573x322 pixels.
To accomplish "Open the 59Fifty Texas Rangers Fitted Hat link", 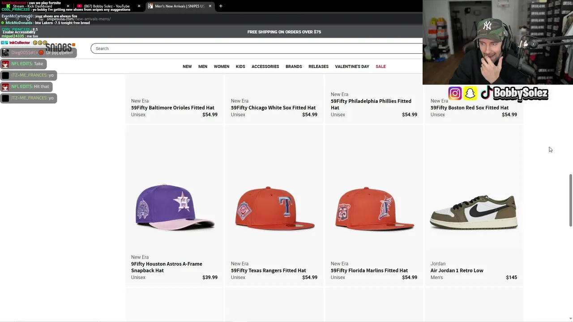I will 269,271.
